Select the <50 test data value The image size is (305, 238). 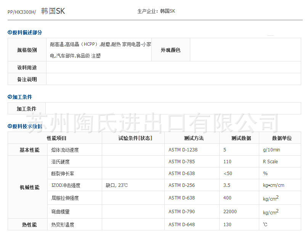[228, 174]
